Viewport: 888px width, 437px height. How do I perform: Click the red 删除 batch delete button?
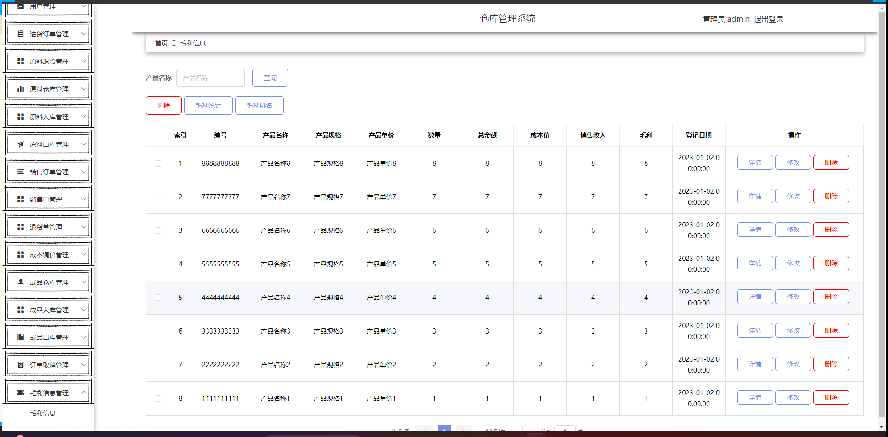164,105
